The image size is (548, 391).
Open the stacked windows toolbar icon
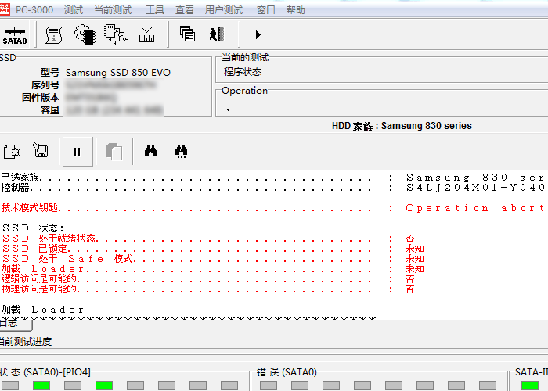click(187, 34)
